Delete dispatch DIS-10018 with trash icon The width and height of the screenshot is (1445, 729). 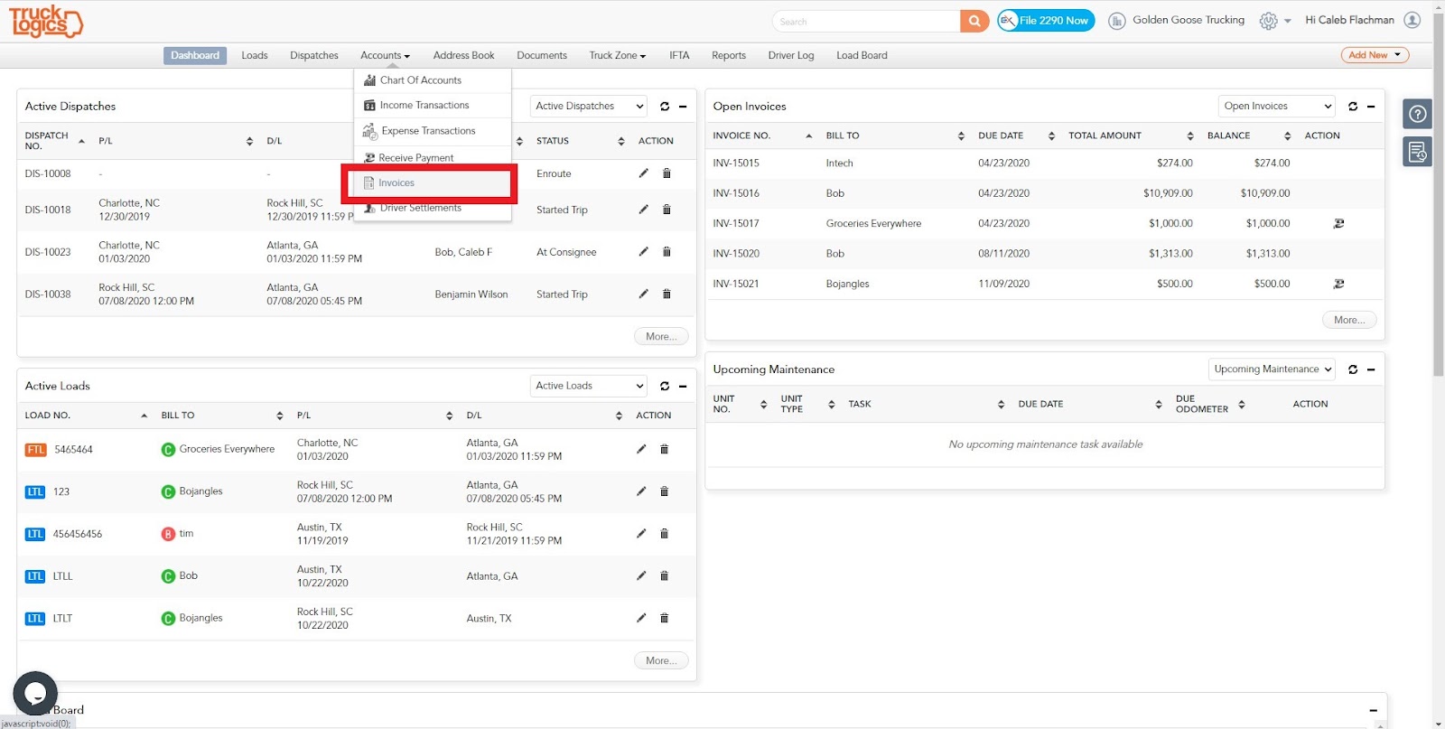point(667,210)
